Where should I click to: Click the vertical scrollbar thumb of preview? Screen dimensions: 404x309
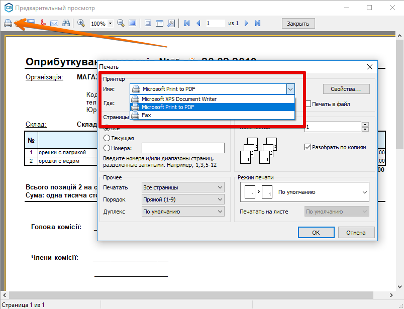pyautogui.click(x=399, y=94)
